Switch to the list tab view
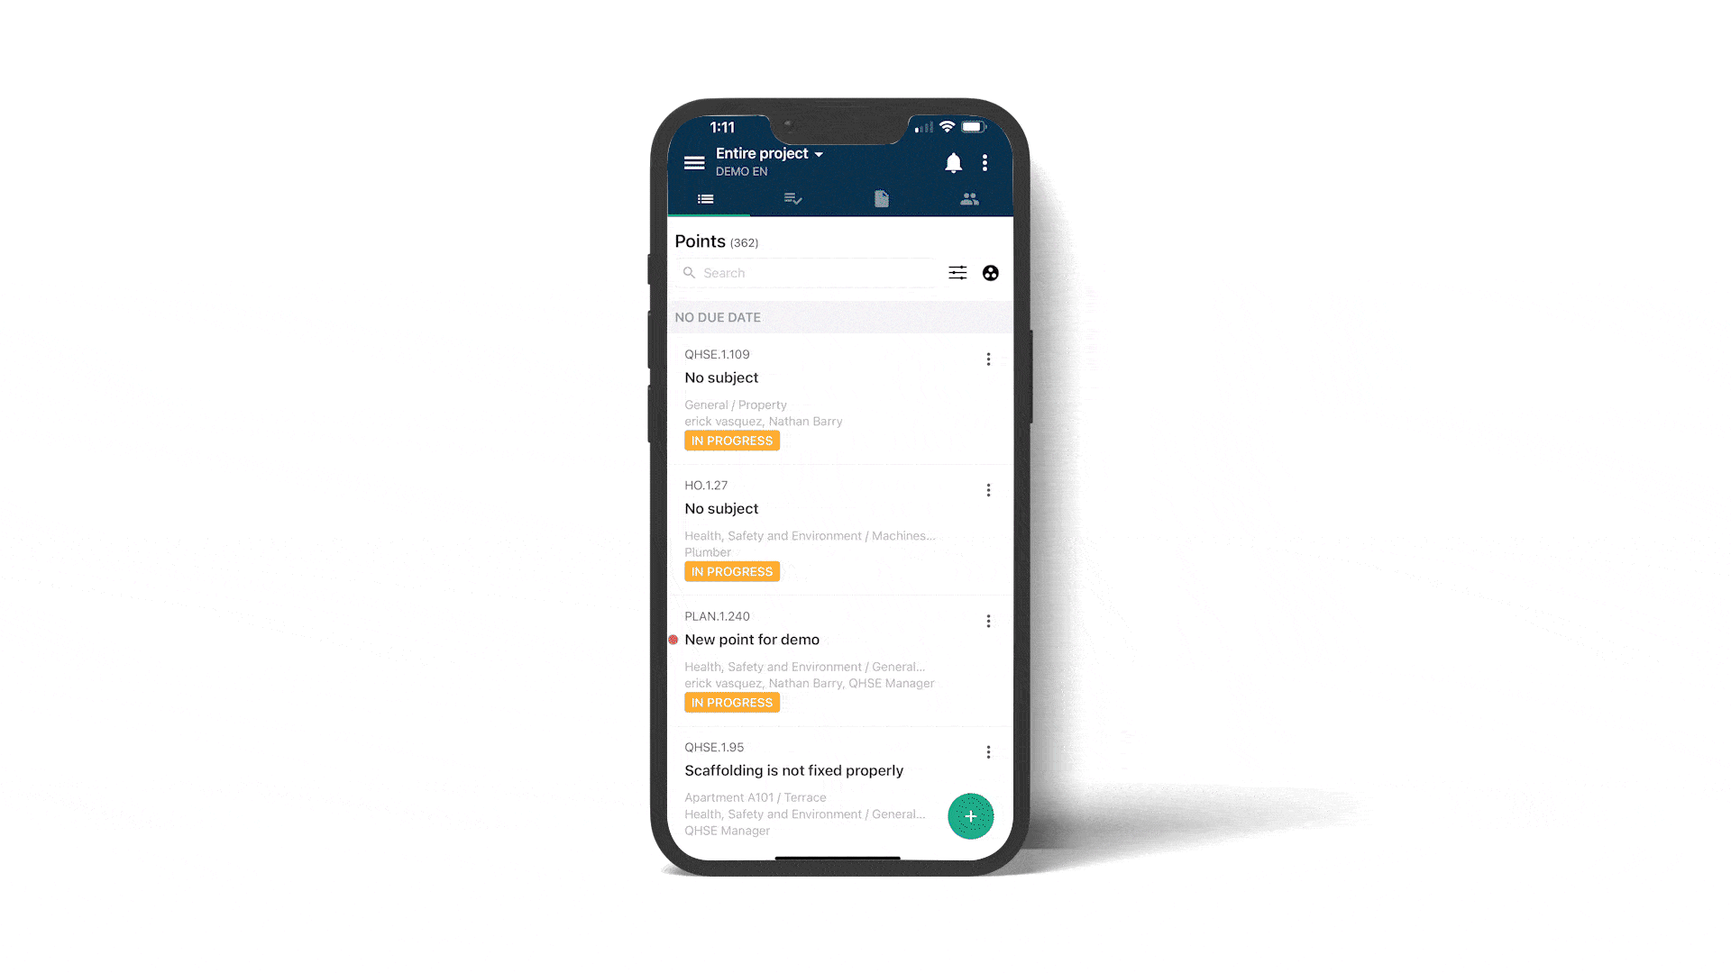1731x973 pixels. pyautogui.click(x=706, y=198)
